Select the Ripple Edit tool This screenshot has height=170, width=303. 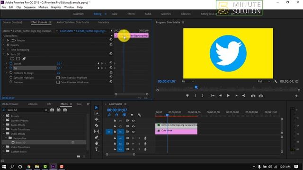97,119
